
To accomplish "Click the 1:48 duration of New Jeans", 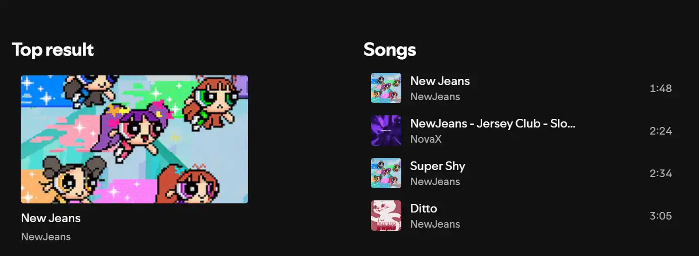I will [x=661, y=89].
